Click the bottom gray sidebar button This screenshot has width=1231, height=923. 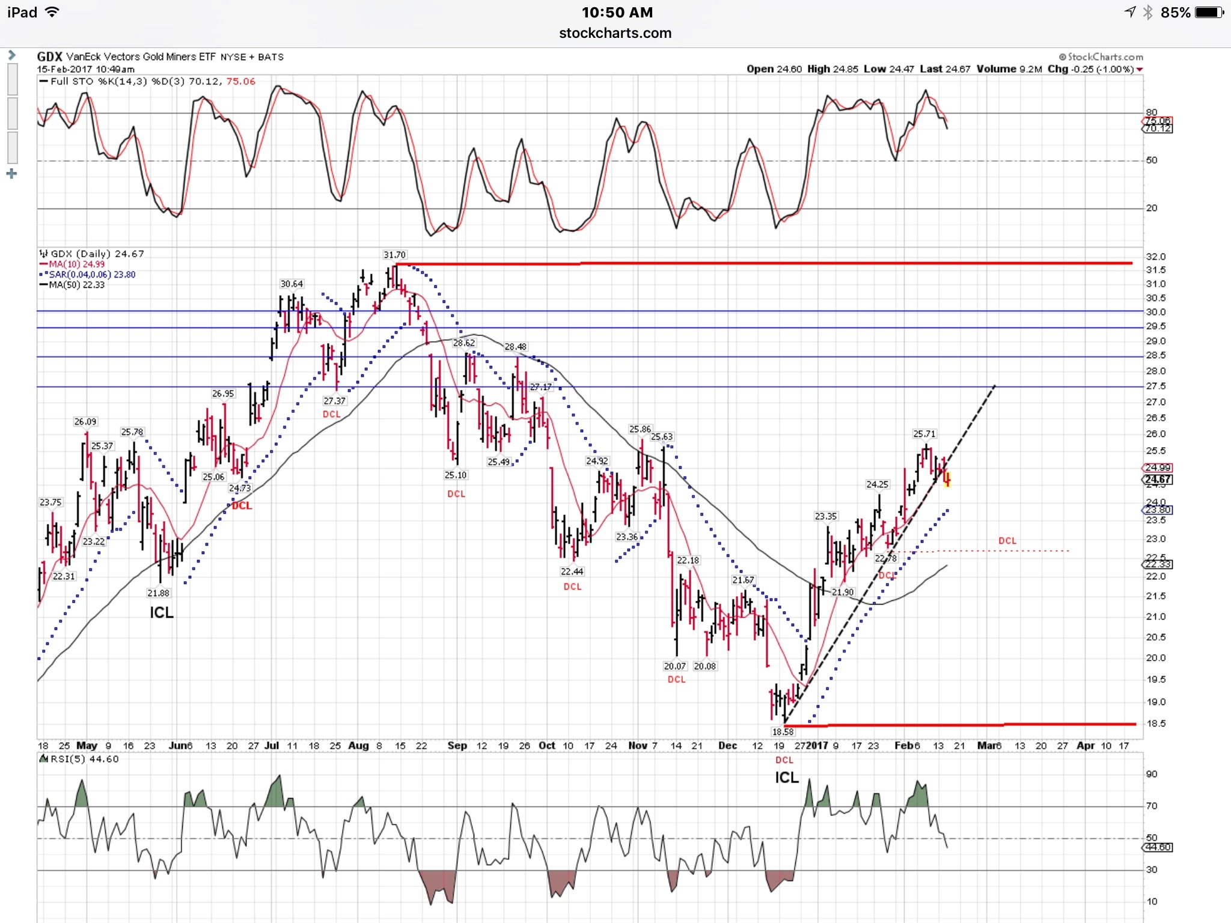[x=12, y=147]
